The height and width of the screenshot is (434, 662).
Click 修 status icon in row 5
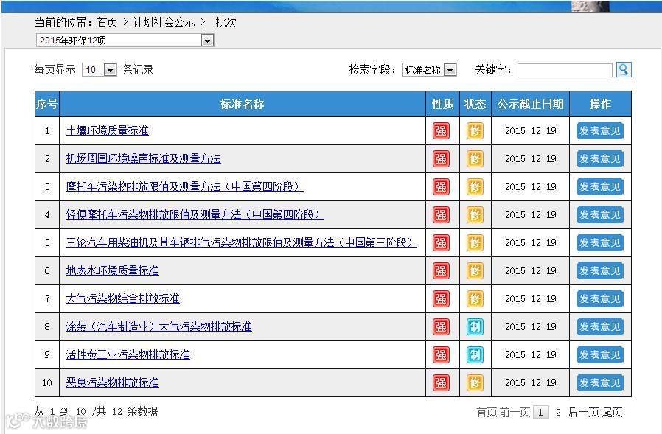[475, 242]
